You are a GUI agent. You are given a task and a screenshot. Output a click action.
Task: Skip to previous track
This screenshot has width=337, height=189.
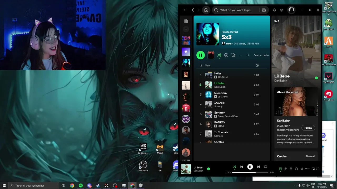242,167
